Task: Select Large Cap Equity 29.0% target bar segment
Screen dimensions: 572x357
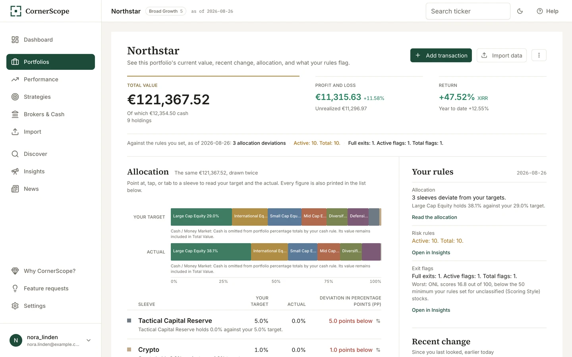Action: [x=201, y=217]
